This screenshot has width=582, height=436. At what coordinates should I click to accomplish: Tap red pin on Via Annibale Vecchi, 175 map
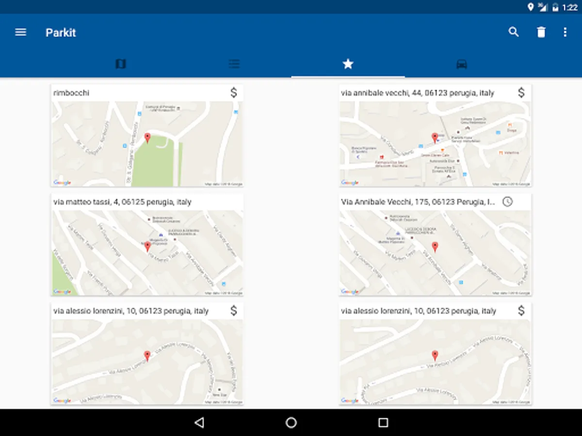[x=435, y=247]
